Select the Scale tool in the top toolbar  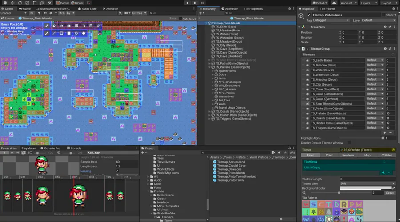coord(27,3)
